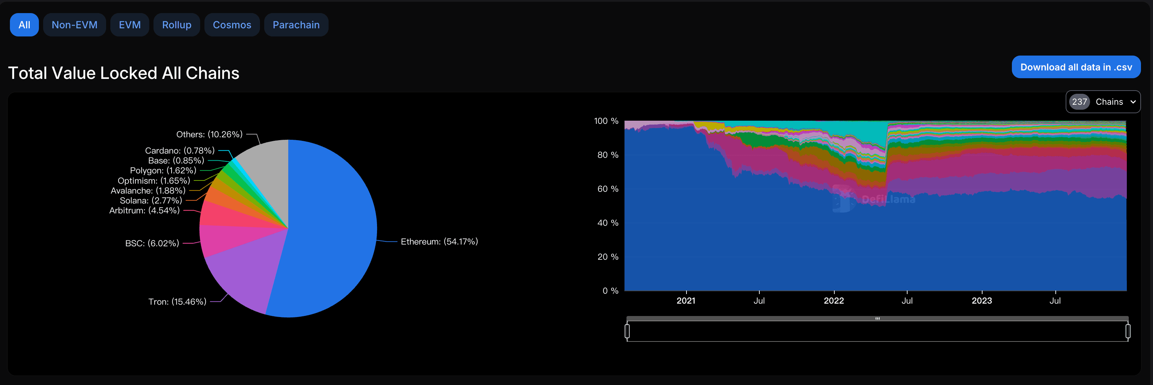The height and width of the screenshot is (385, 1153).
Task: Click the left handle of range slider
Action: pyautogui.click(x=627, y=331)
